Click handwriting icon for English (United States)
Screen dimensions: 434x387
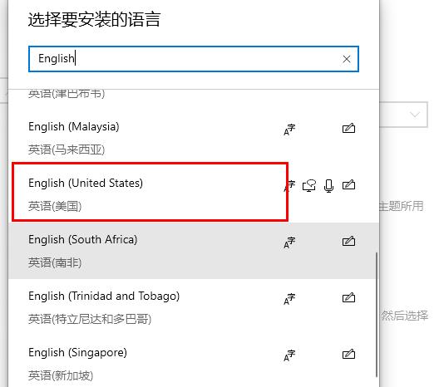[x=348, y=184]
